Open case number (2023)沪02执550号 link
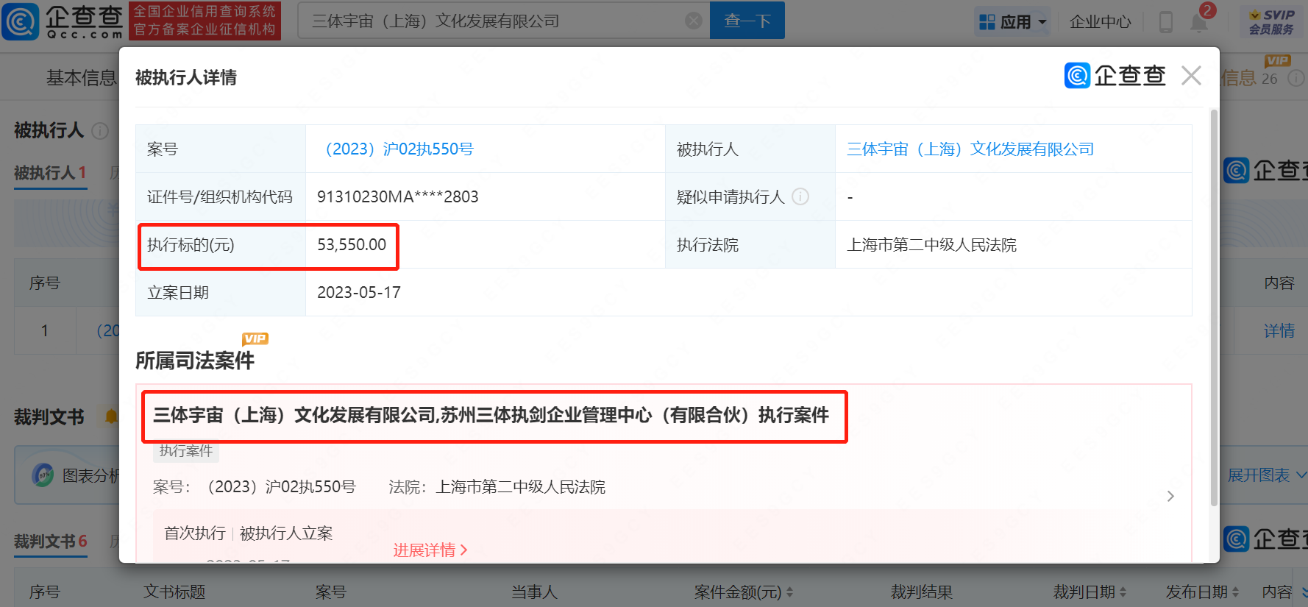This screenshot has width=1308, height=607. point(399,149)
